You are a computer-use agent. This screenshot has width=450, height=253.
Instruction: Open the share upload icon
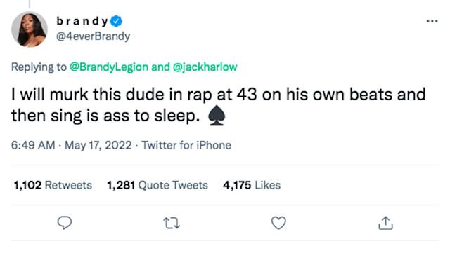pyautogui.click(x=385, y=223)
